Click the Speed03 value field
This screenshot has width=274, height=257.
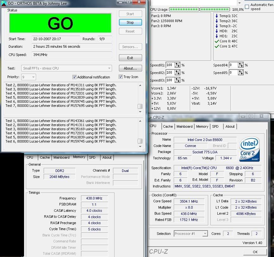point(170,80)
